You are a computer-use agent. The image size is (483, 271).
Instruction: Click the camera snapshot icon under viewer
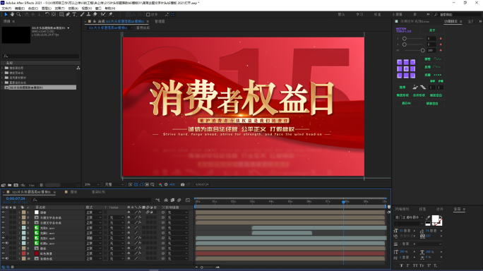coord(182,184)
